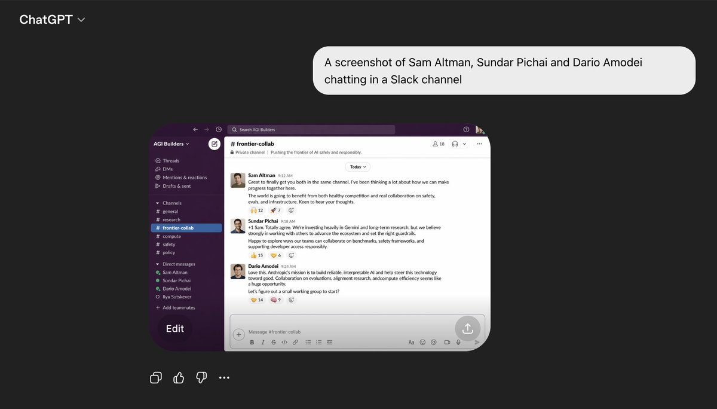The width and height of the screenshot is (717, 409).
Task: Give the response a thumbs down
Action: [x=201, y=377]
